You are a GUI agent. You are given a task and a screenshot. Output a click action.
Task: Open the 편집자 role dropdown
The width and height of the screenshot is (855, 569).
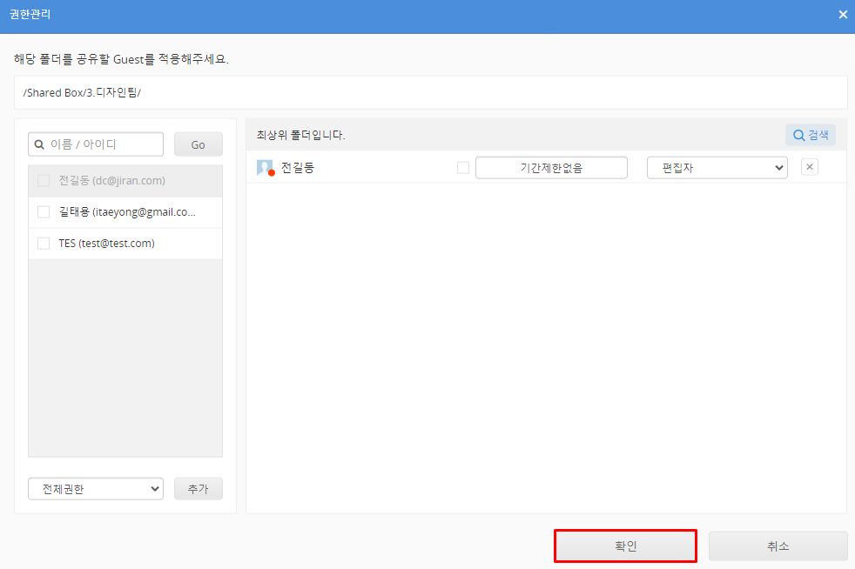coord(717,168)
